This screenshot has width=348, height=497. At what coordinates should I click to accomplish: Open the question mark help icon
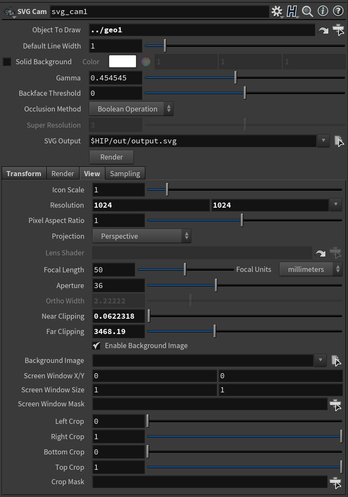[338, 11]
